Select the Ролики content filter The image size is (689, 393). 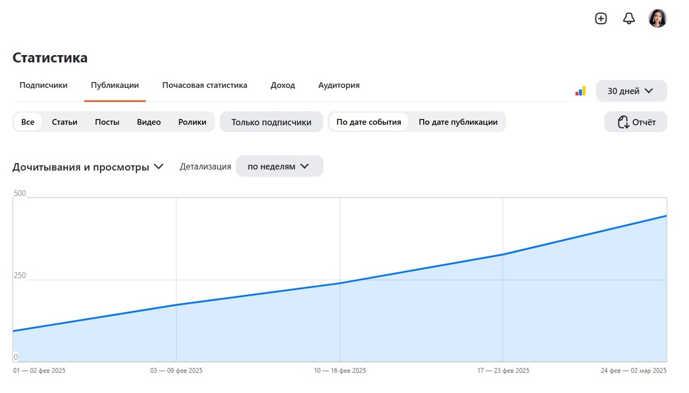193,122
